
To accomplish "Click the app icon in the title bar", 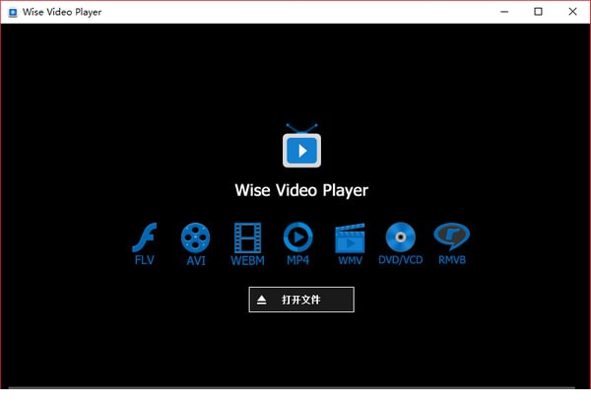I will (x=13, y=12).
